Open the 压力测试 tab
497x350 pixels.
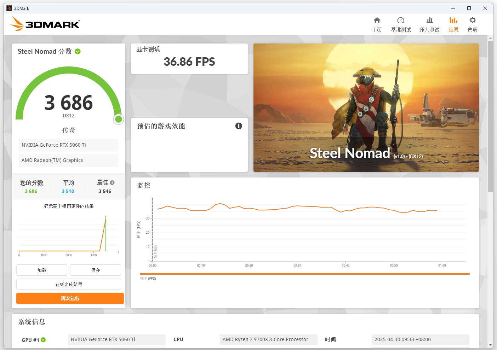click(x=430, y=25)
